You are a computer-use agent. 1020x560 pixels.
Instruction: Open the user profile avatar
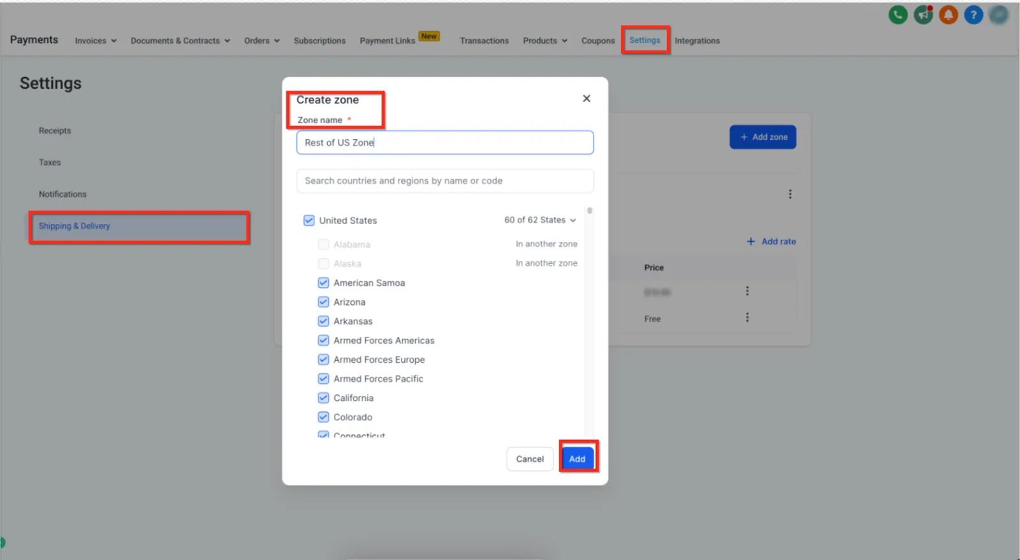click(x=999, y=15)
